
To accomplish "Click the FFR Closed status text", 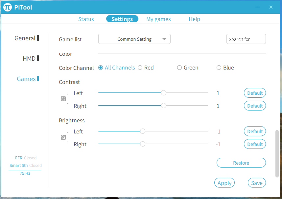I will [x=26, y=158].
